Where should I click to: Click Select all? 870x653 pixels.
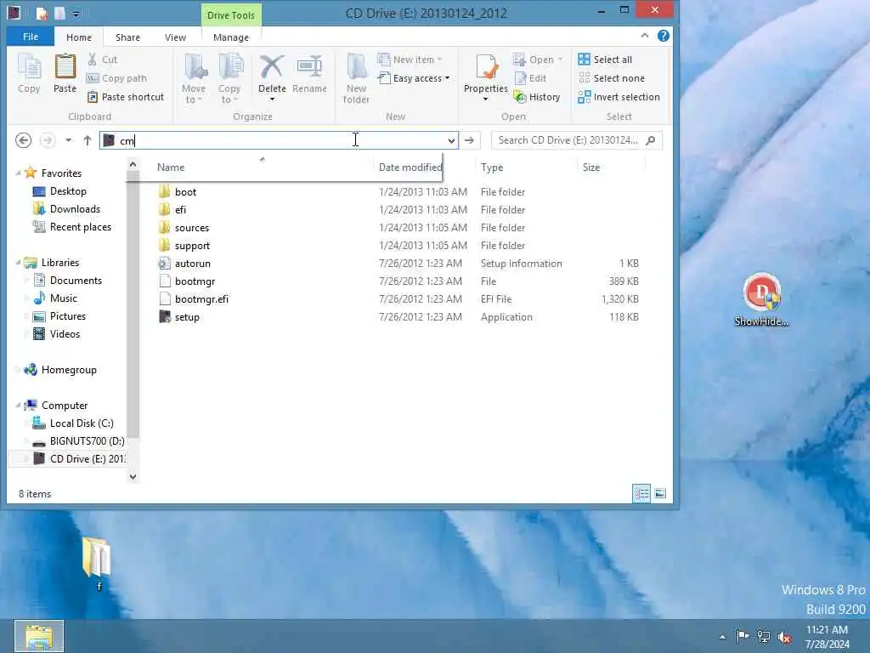click(605, 60)
